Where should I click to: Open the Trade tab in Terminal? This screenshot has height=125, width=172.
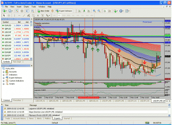(8, 118)
